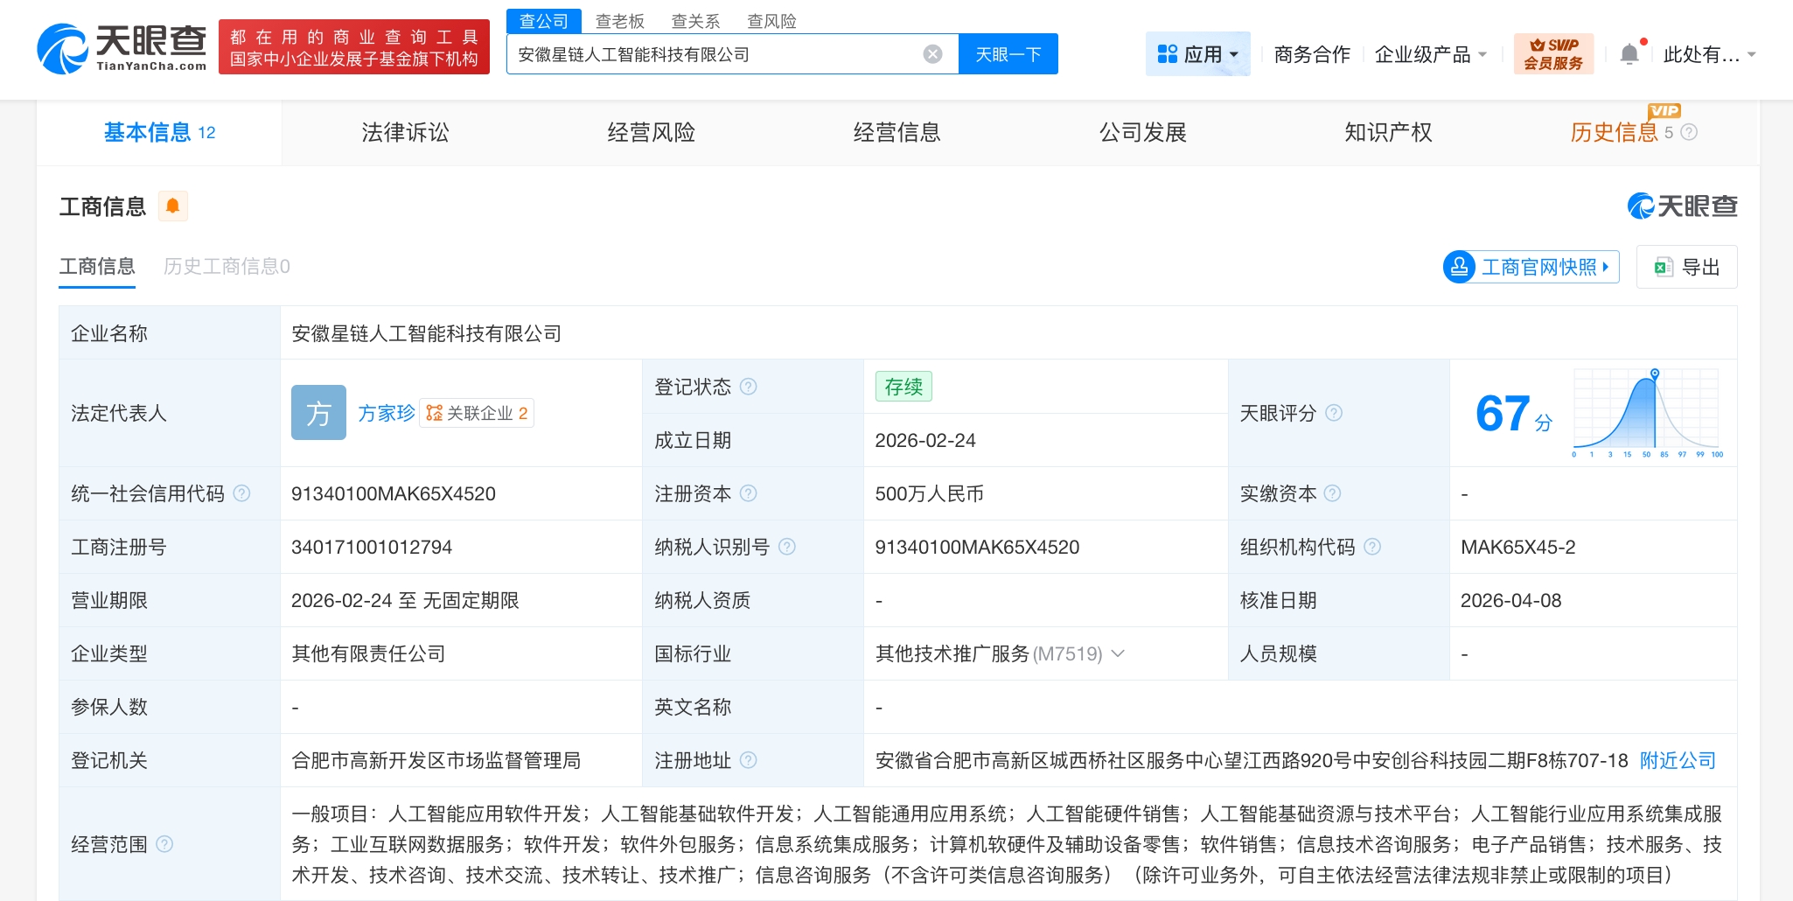The height and width of the screenshot is (901, 1793).
Task: Click the Excel export icon beside 导出
Action: [x=1666, y=267]
